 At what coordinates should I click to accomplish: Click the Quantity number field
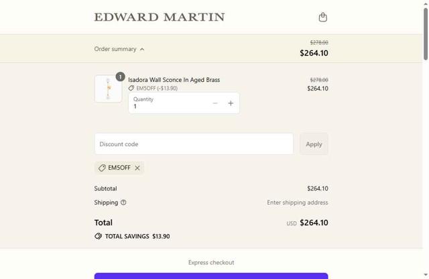point(168,106)
